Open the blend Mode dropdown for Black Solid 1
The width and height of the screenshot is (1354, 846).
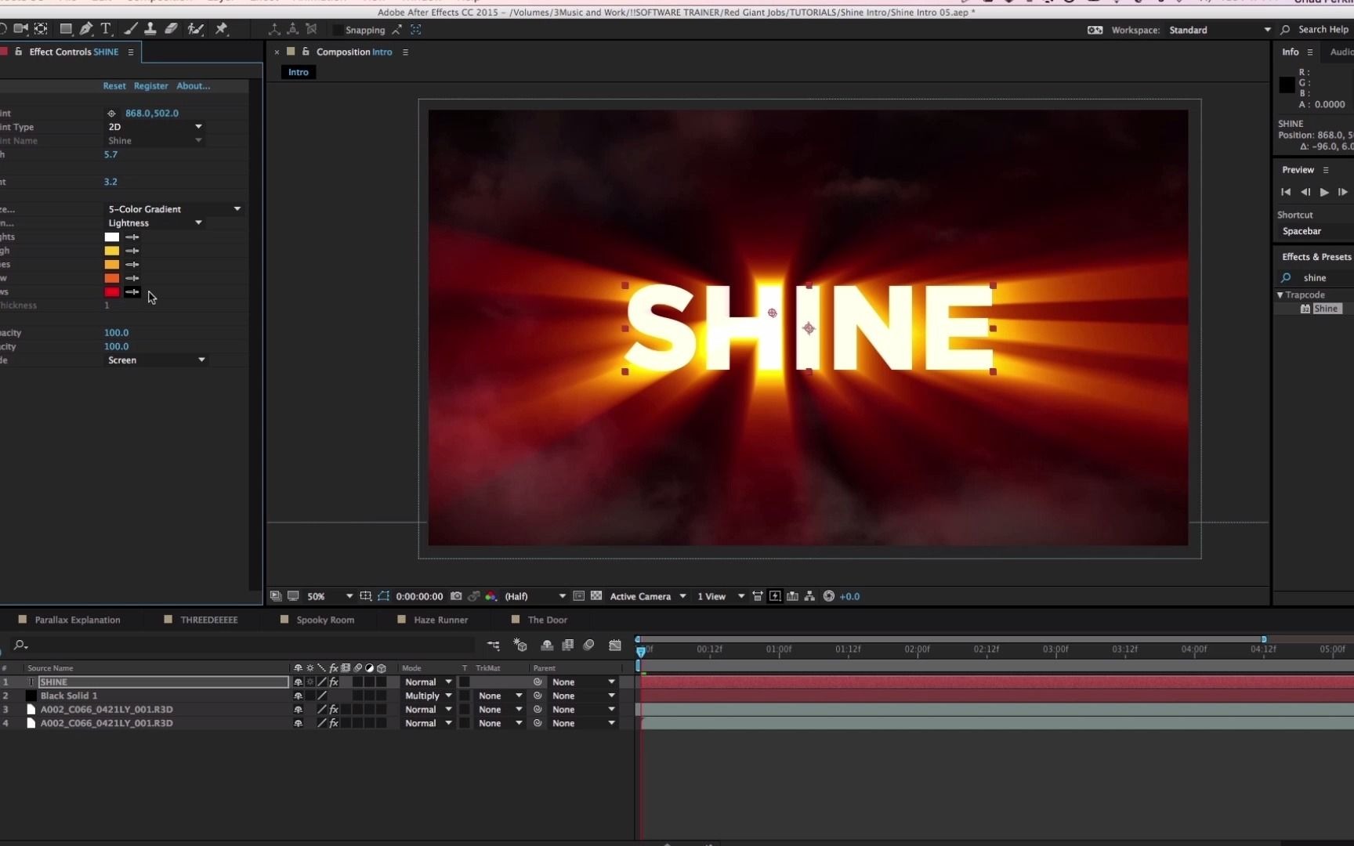point(427,696)
